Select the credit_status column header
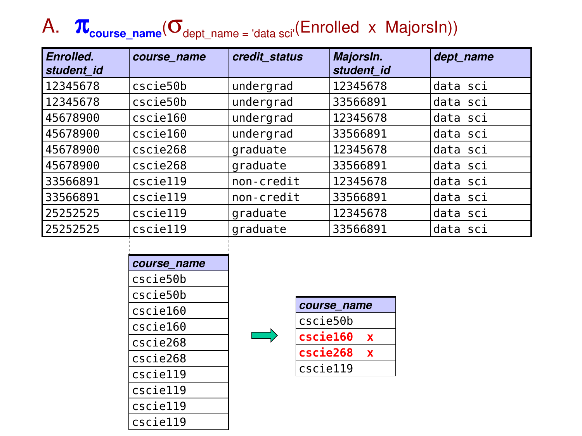The image size is (582, 436). [279, 63]
